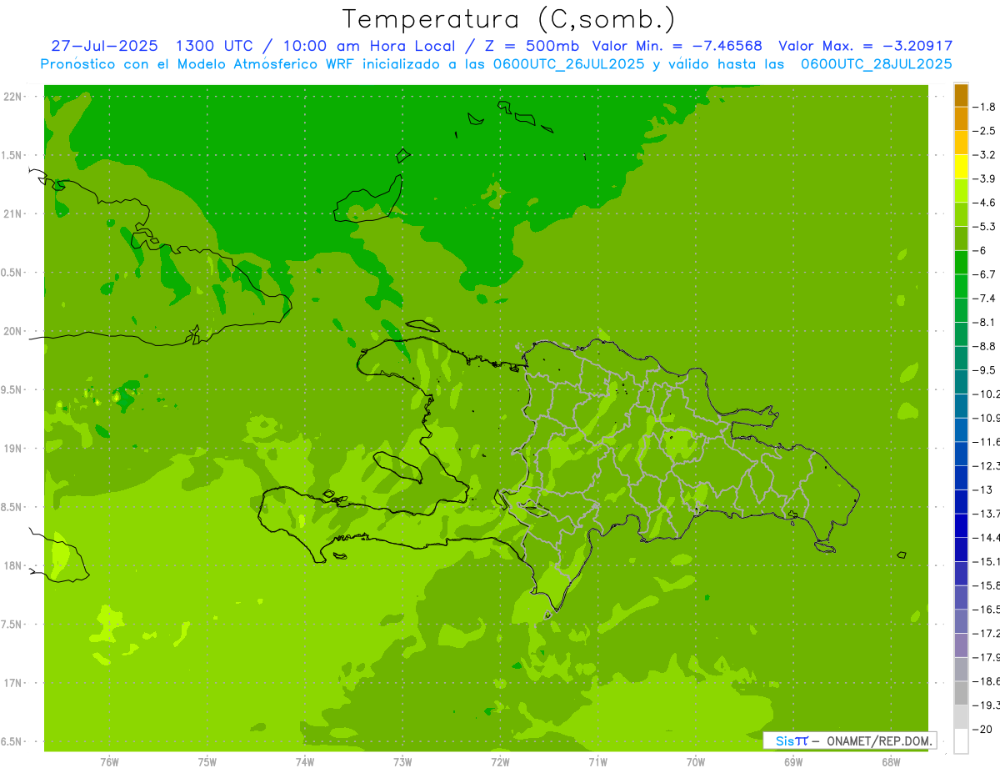Click the 17N latitude axis label
This screenshot has height=773, width=1000.
[x=13, y=683]
